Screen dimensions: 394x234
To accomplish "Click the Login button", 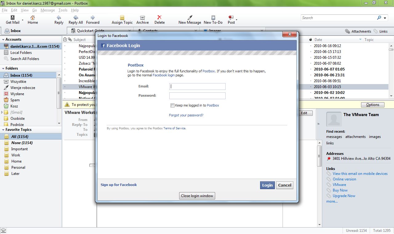I will (x=267, y=185).
